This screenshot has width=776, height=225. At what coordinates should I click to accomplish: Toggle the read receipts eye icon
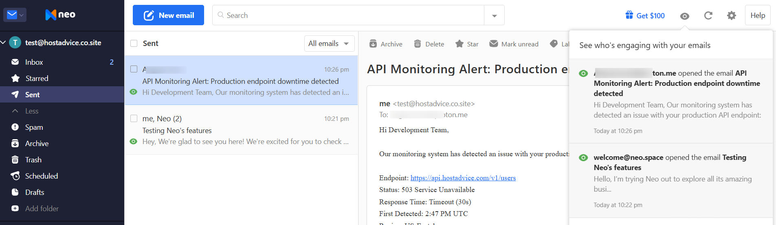click(x=685, y=16)
